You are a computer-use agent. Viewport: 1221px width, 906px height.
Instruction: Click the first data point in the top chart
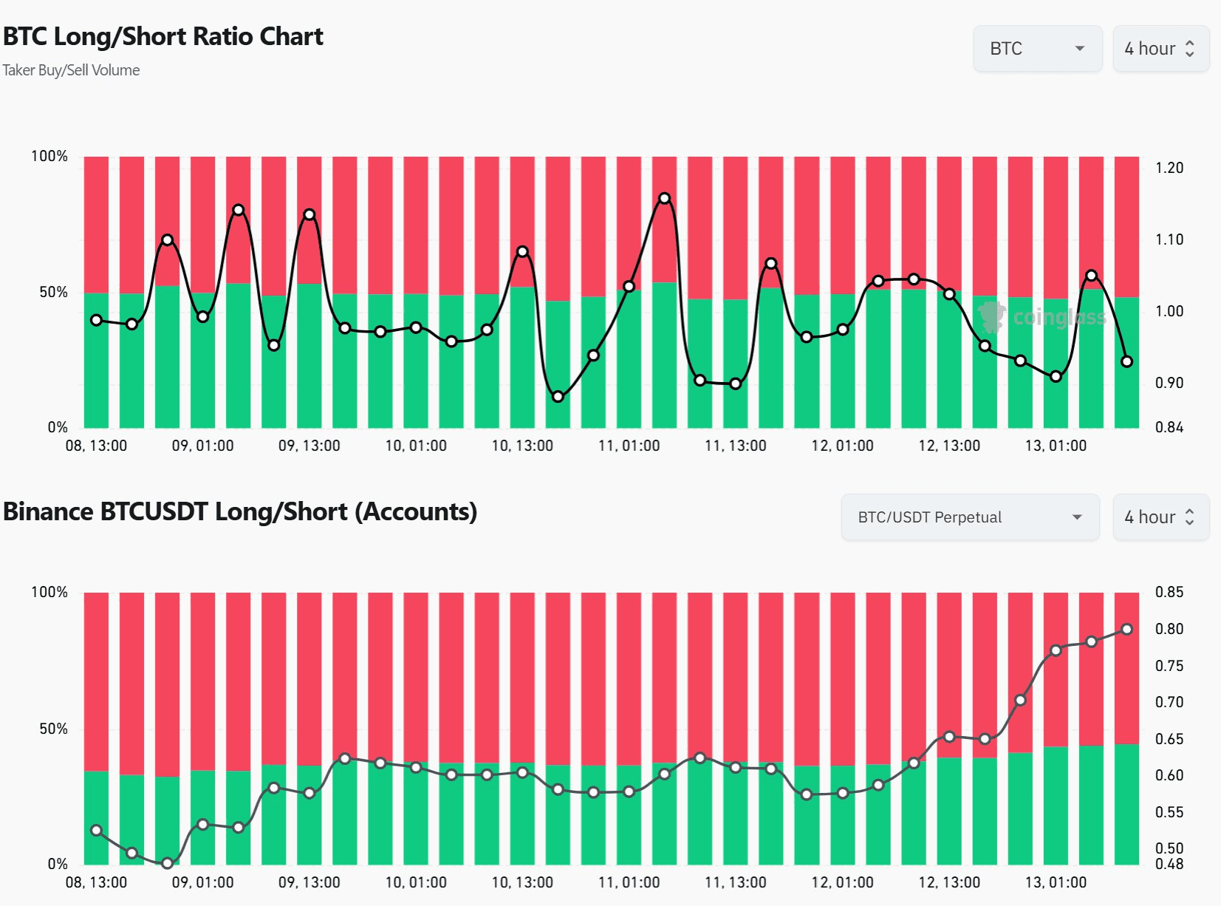(96, 320)
